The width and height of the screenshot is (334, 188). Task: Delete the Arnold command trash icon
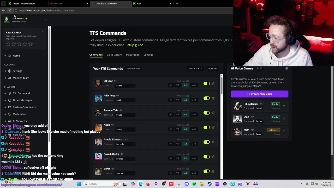pyautogui.click(x=213, y=142)
